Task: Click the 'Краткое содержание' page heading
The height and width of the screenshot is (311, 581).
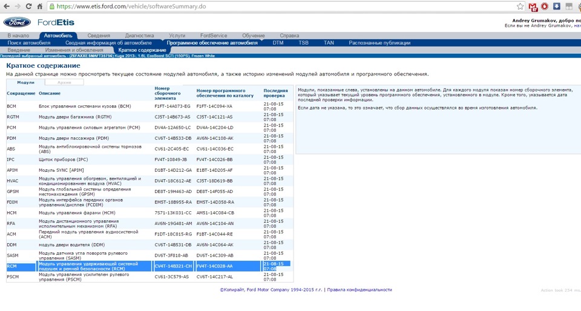Action: pyautogui.click(x=44, y=65)
